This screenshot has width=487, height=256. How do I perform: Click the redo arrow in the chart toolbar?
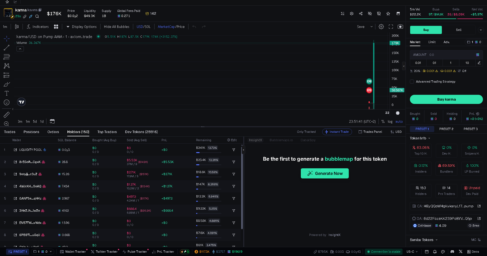pos(204,27)
